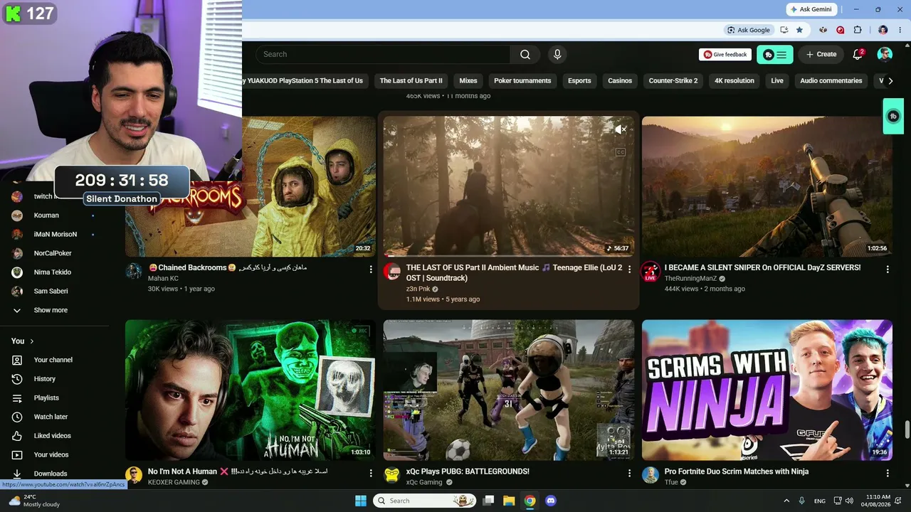
Task: Open the Scrims with Ninja thumbnail
Action: pos(767,390)
